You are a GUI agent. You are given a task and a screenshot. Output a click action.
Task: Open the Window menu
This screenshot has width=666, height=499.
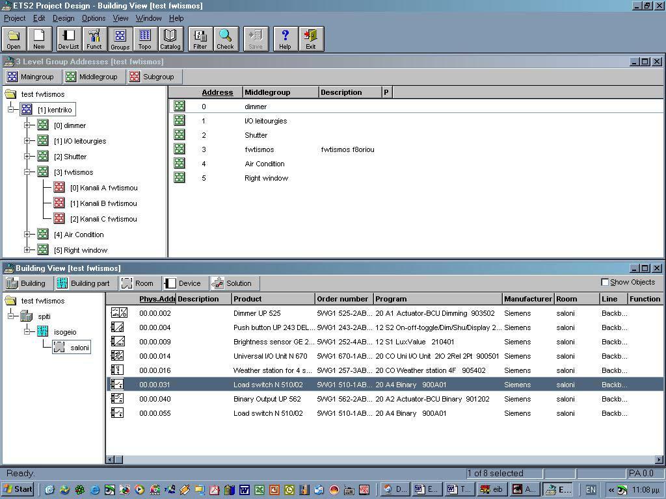(148, 18)
